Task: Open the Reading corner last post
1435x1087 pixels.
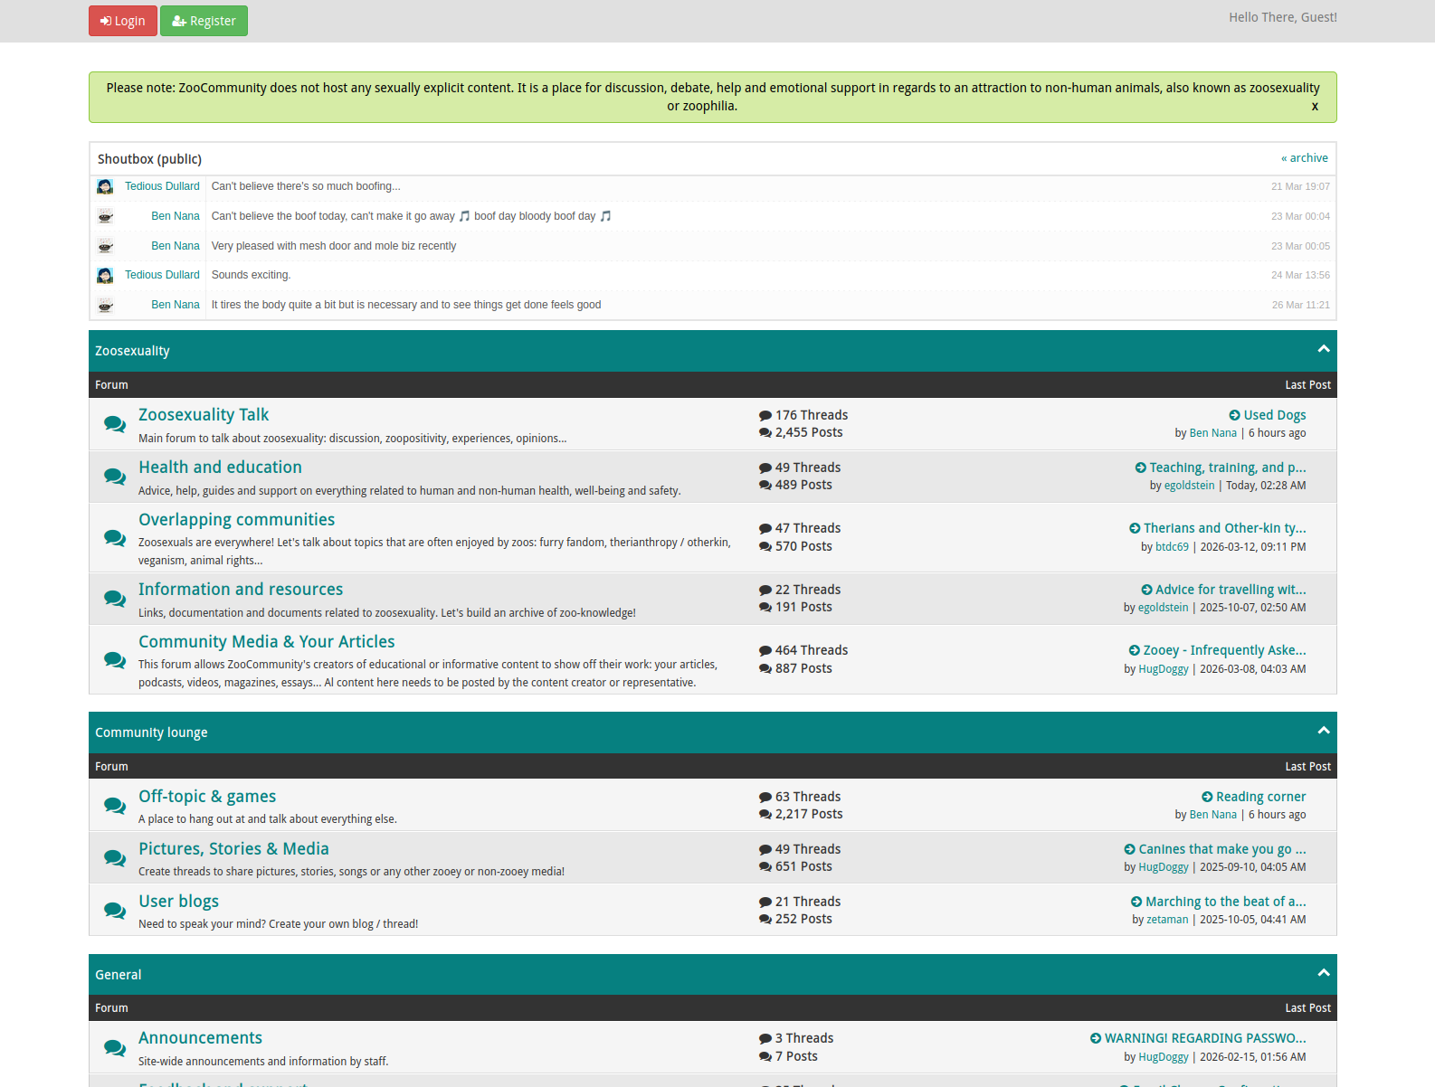Action: [1260, 797]
